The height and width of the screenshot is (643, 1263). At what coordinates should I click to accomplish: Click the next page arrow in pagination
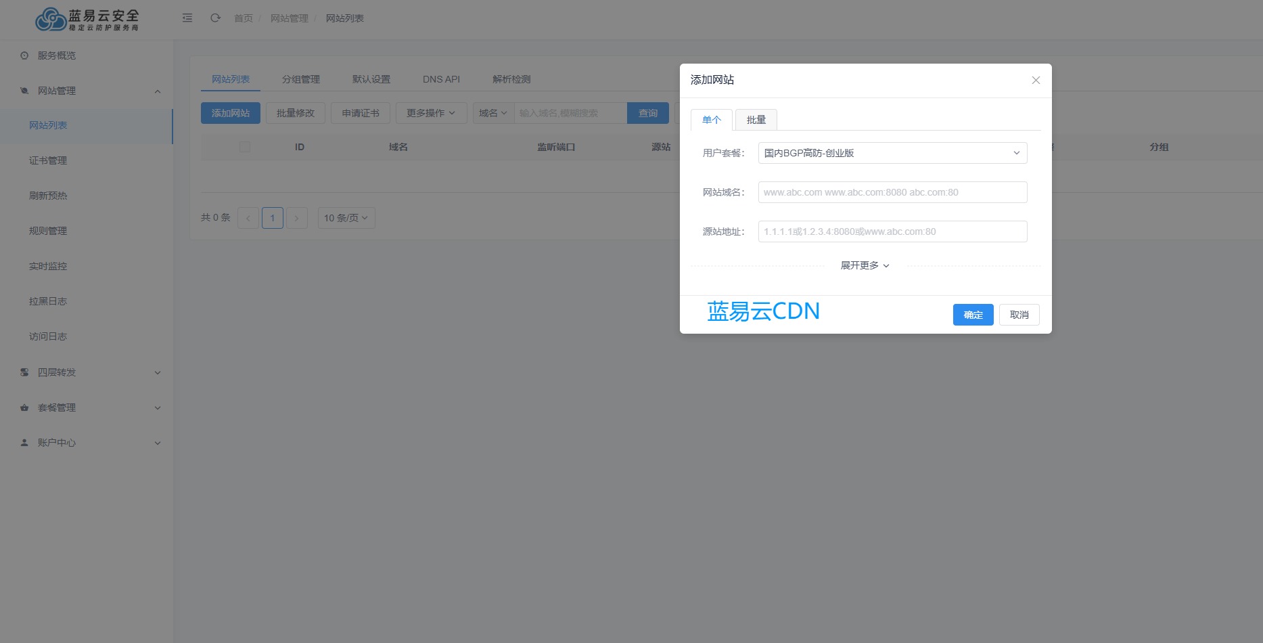297,217
